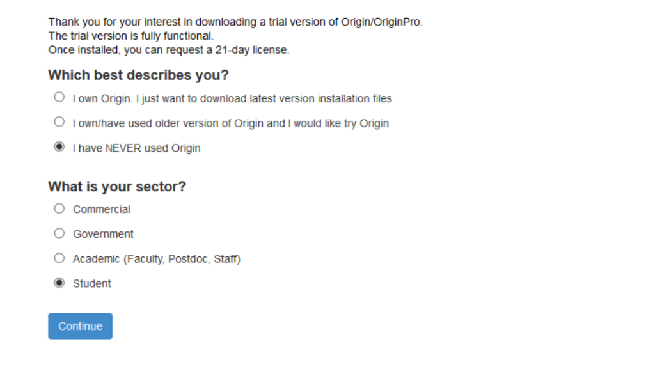Screen dimensions: 655x376
Task: Click the 'Which best describes you?' heading
Action: [x=138, y=75]
